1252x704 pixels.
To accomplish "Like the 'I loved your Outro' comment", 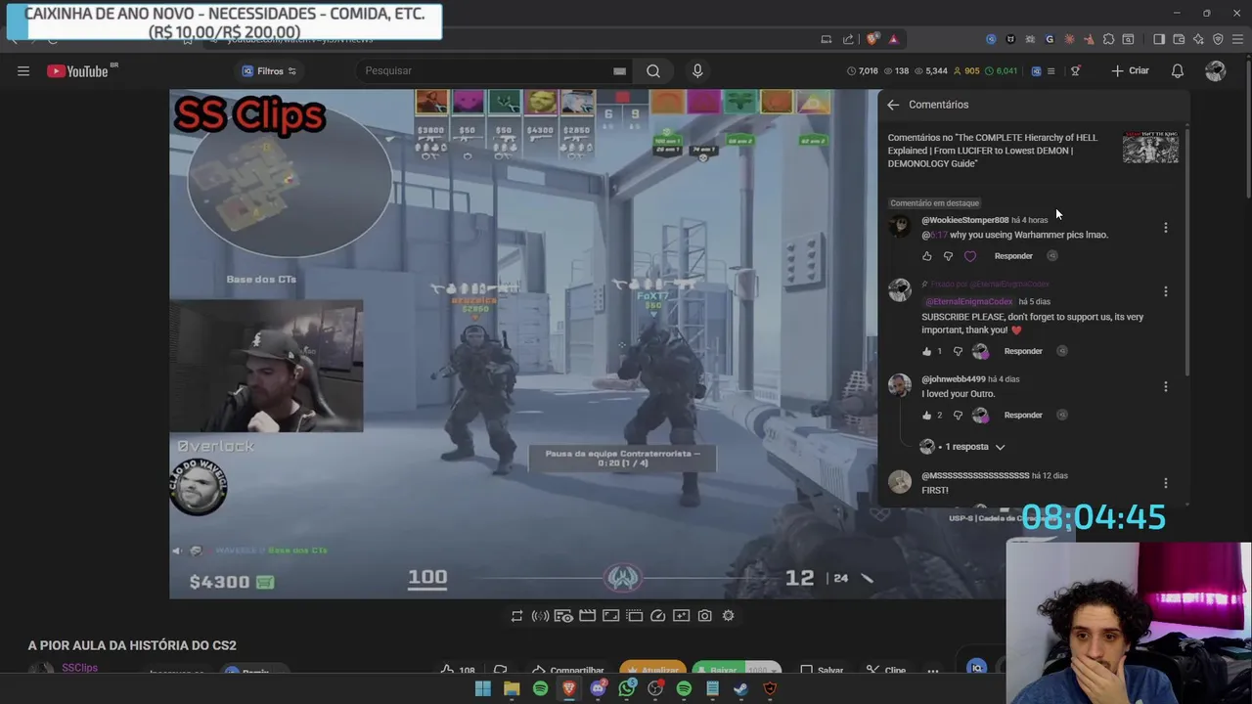I will 927,415.
